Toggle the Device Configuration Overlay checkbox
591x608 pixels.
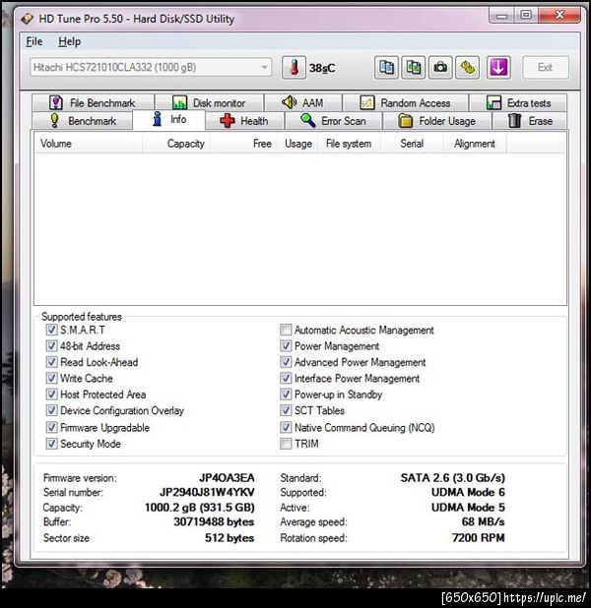pyautogui.click(x=51, y=410)
